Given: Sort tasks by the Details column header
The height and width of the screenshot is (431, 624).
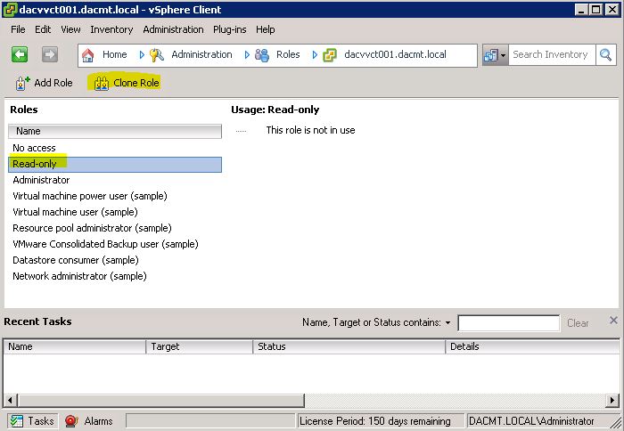Looking at the screenshot, I should pyautogui.click(x=532, y=346).
